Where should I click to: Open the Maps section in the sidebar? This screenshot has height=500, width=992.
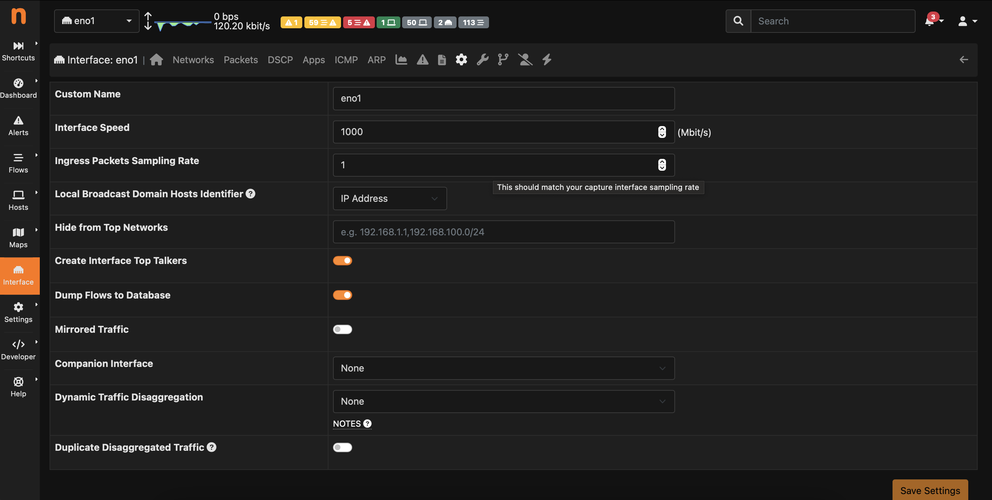18,236
